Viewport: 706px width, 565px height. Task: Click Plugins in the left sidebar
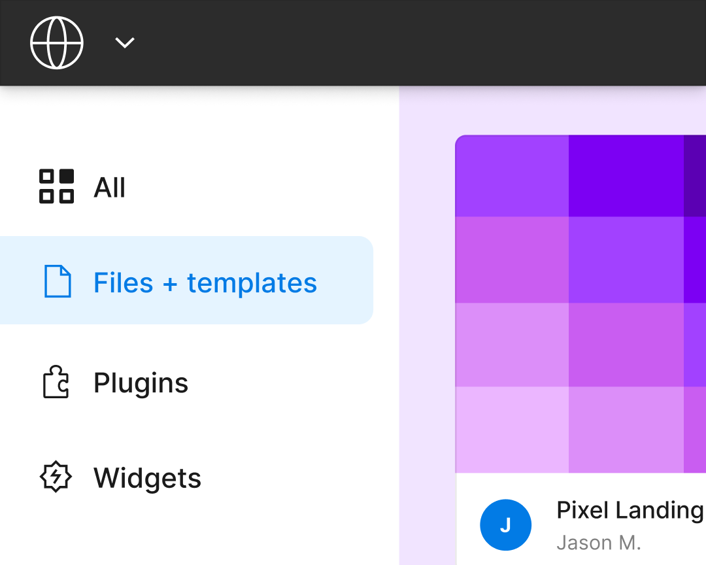(x=141, y=382)
